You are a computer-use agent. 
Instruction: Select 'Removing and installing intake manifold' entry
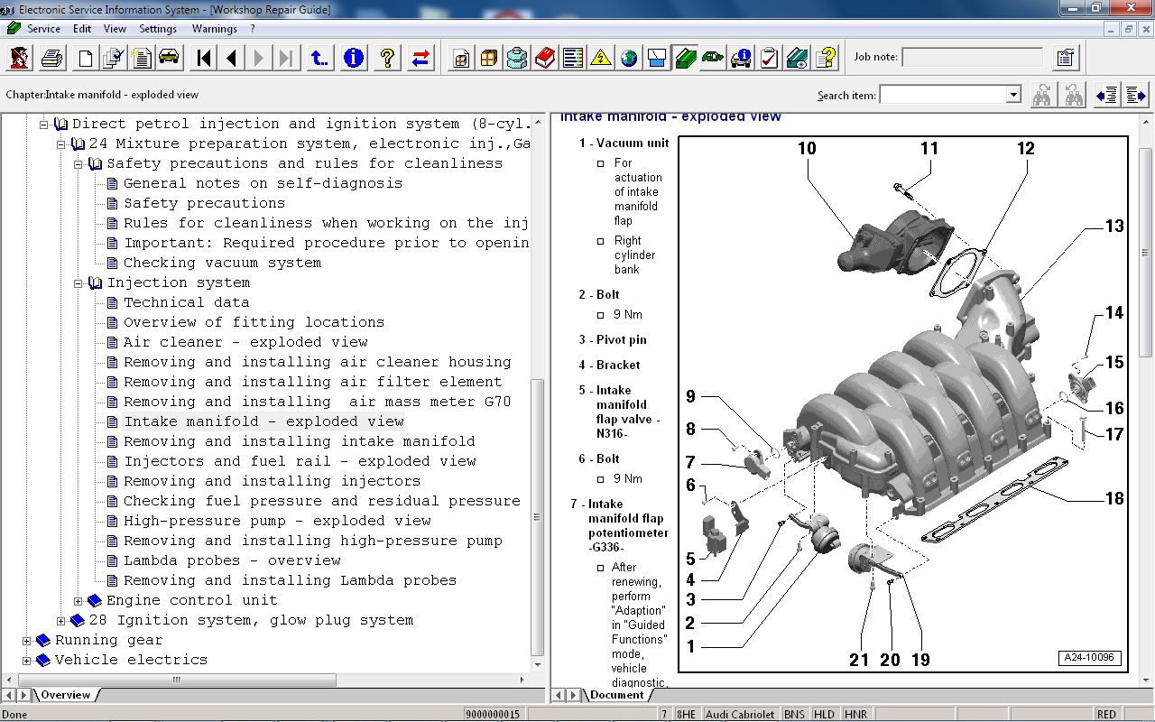[x=299, y=441]
